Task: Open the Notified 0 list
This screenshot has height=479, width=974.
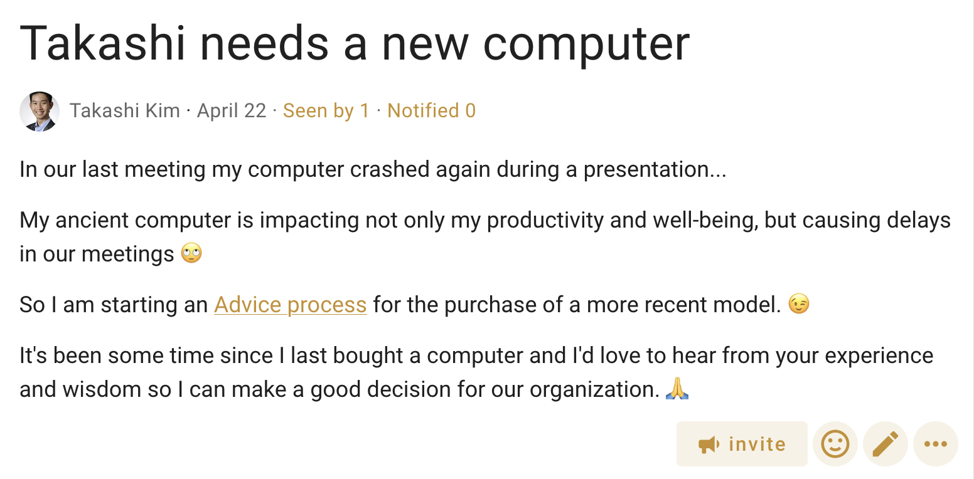Action: tap(432, 111)
